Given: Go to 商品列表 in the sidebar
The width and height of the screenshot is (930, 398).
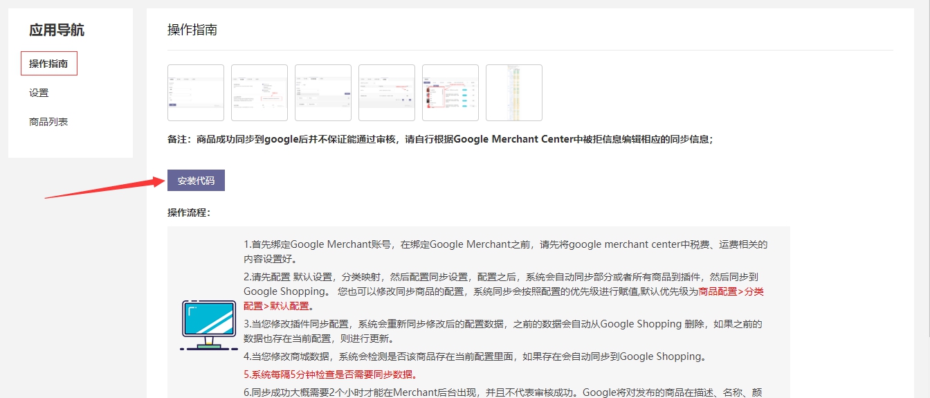Looking at the screenshot, I should 48,122.
